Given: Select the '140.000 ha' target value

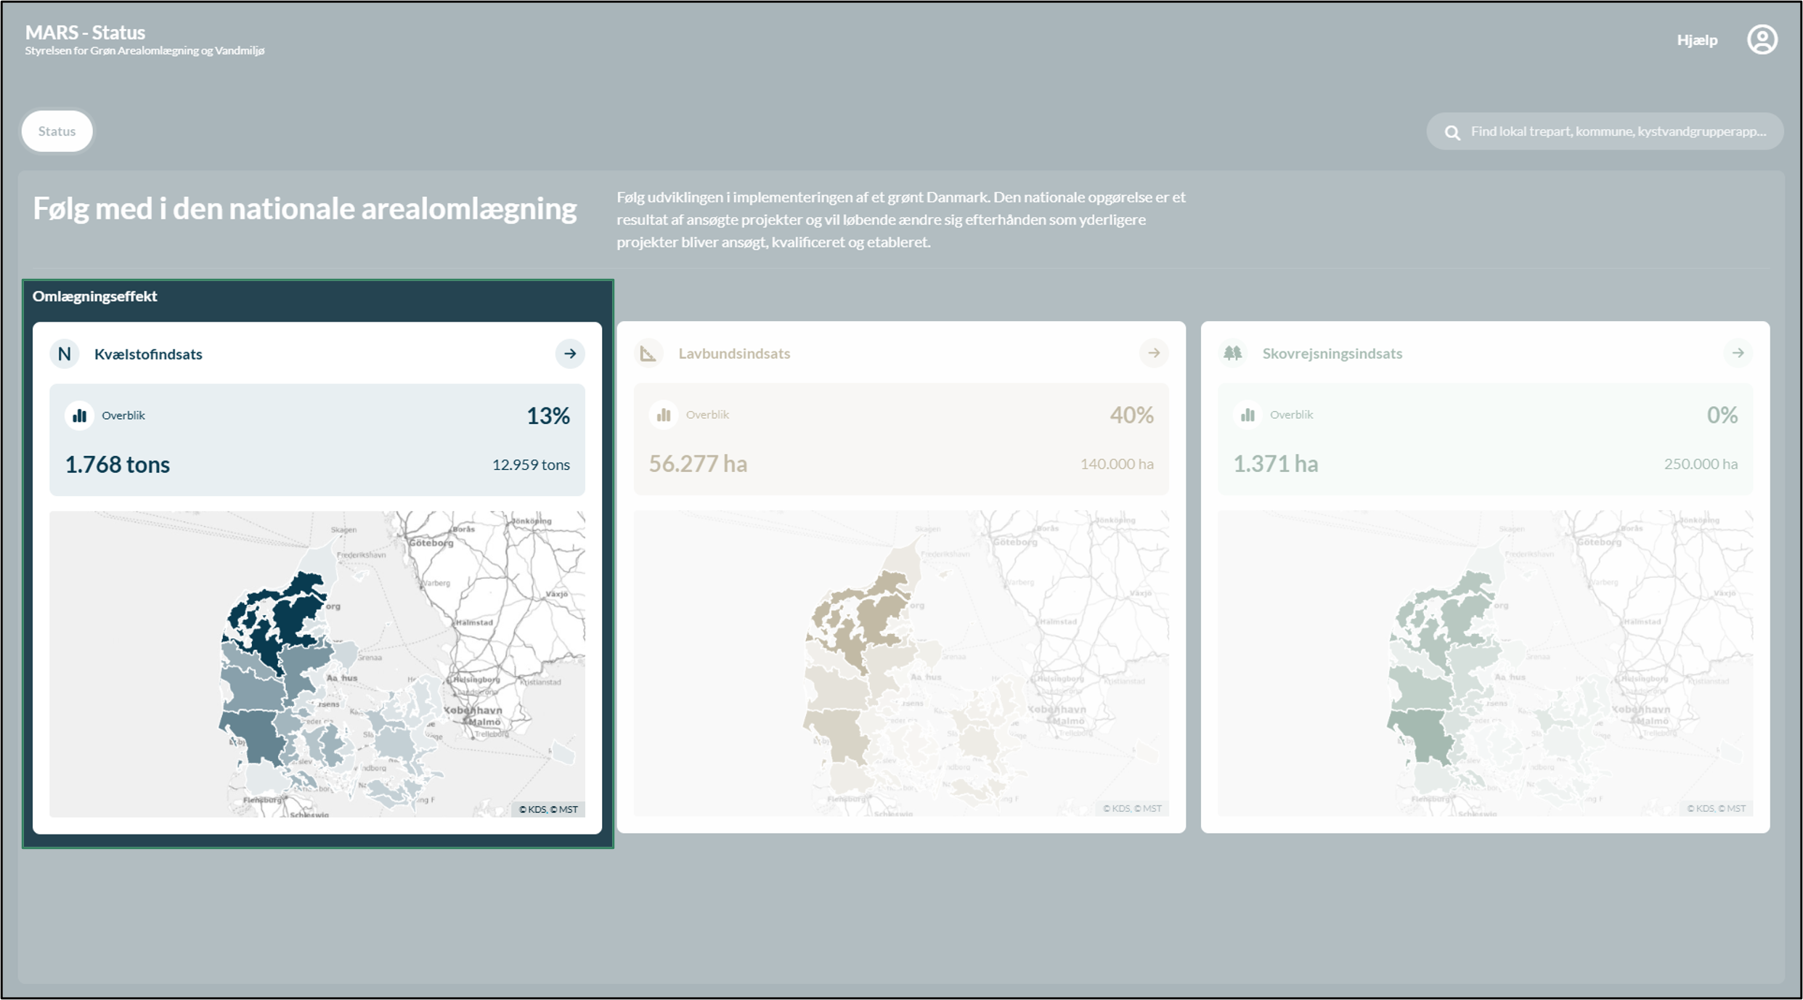Looking at the screenshot, I should pyautogui.click(x=1117, y=464).
